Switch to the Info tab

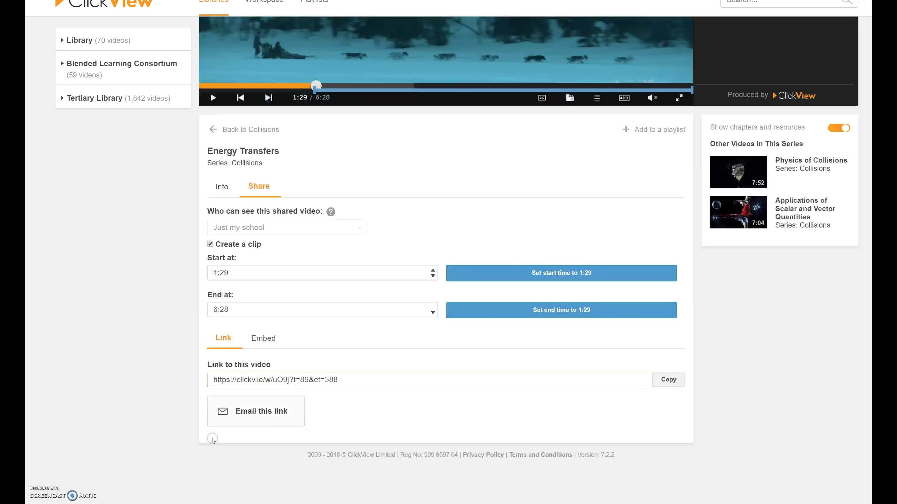click(x=222, y=187)
